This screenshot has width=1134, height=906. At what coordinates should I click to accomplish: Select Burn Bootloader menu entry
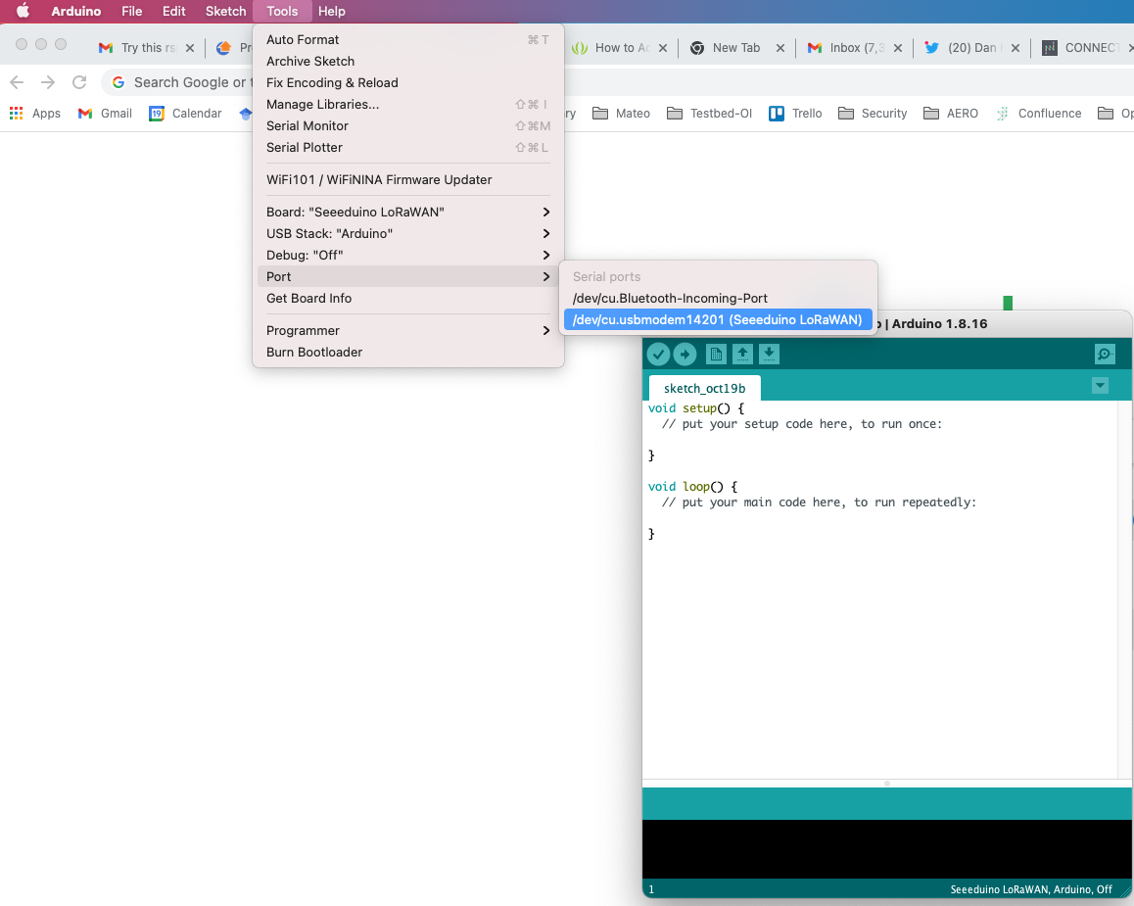tap(314, 352)
